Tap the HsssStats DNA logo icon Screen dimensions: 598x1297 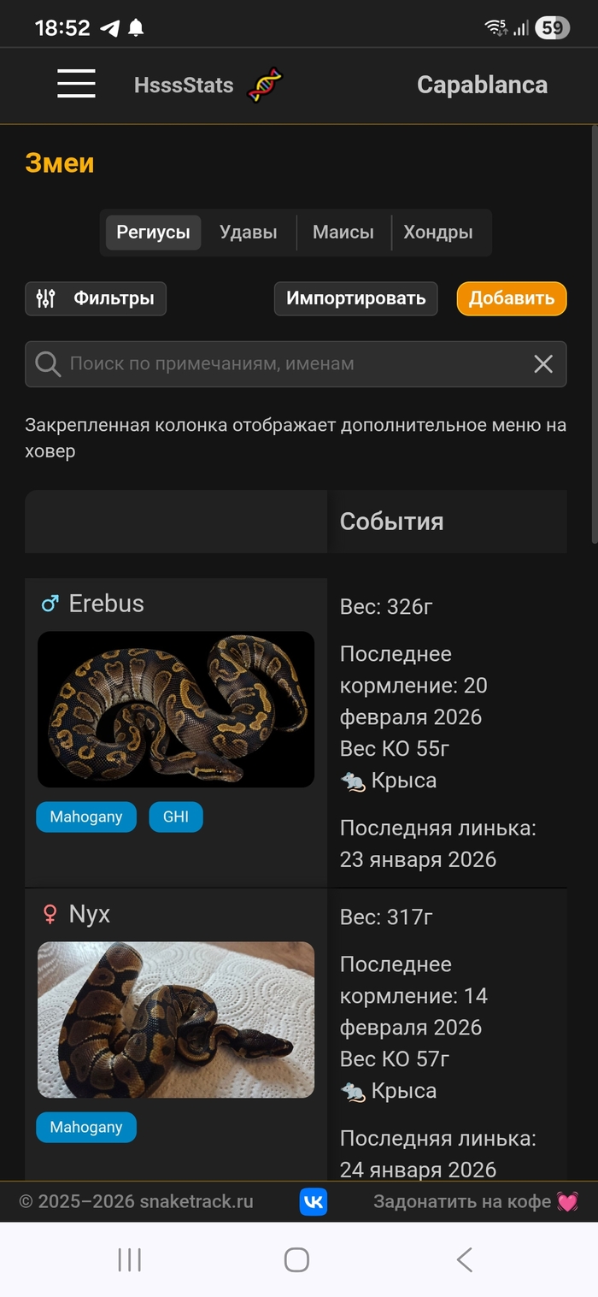265,85
